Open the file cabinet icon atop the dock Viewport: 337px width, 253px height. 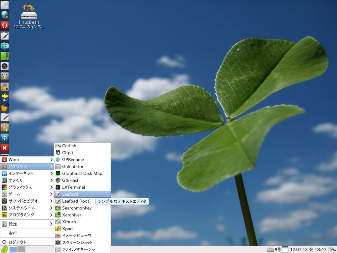tap(5, 5)
